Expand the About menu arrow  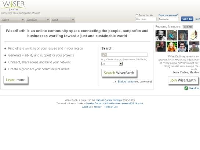point(73,20)
